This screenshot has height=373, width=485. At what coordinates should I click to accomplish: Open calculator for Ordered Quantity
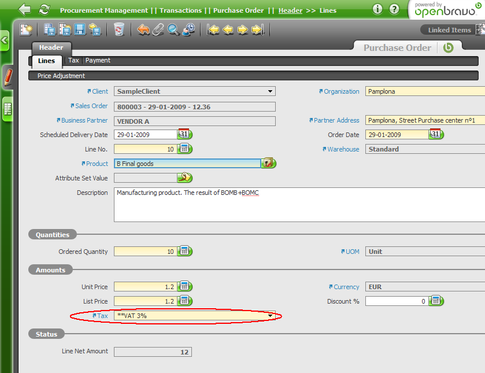coord(184,252)
